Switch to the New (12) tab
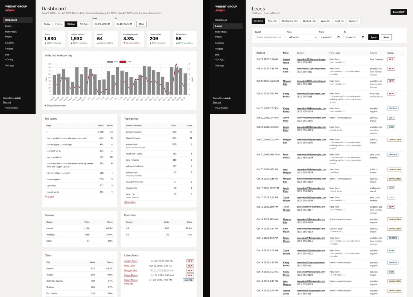The width and height of the screenshot is (413, 297). click(x=272, y=21)
